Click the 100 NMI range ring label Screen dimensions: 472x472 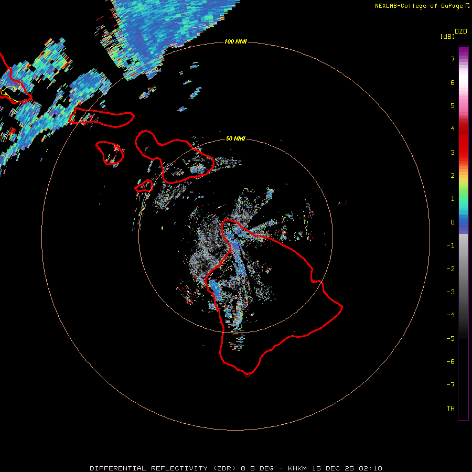coord(235,41)
